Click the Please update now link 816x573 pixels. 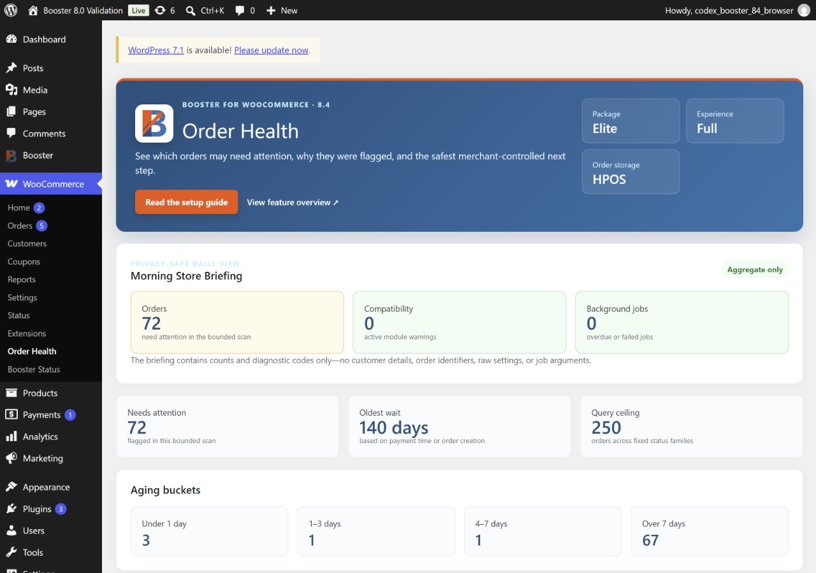coord(271,50)
